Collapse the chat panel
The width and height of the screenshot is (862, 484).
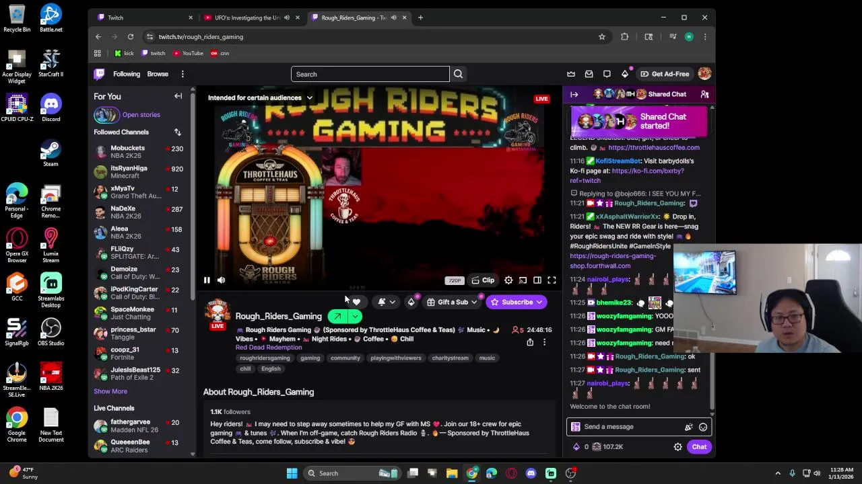click(574, 94)
